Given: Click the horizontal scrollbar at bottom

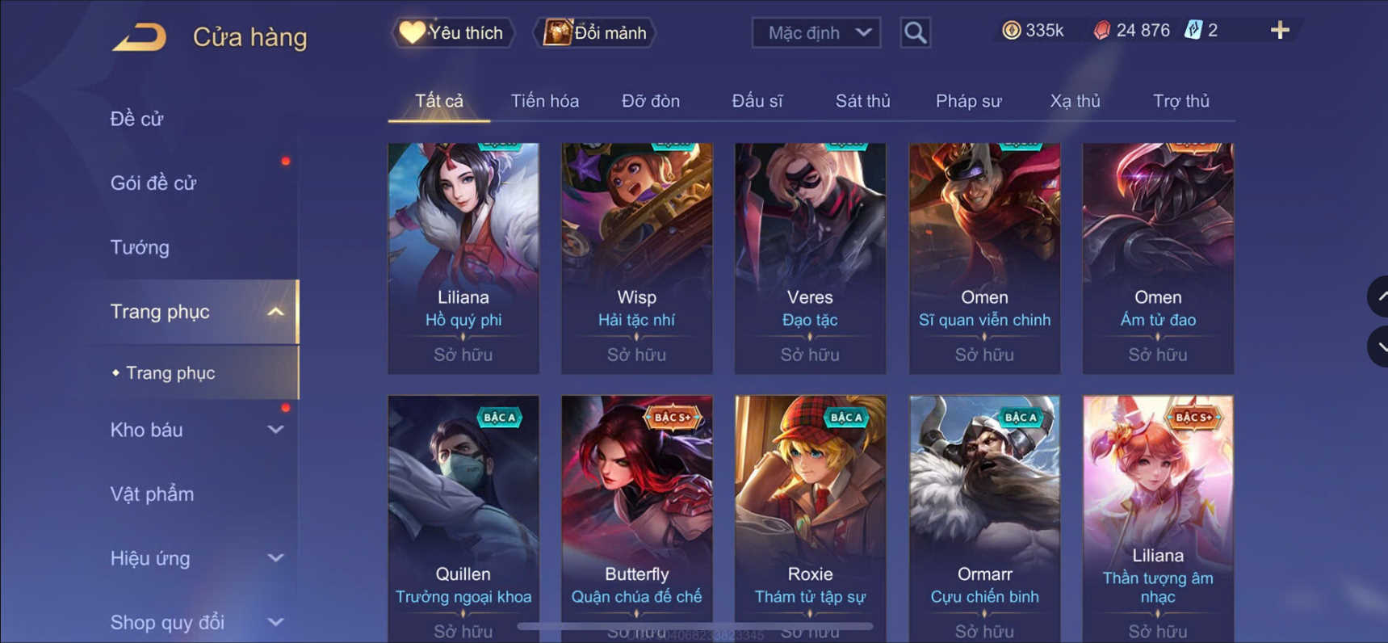Looking at the screenshot, I should pos(694,626).
